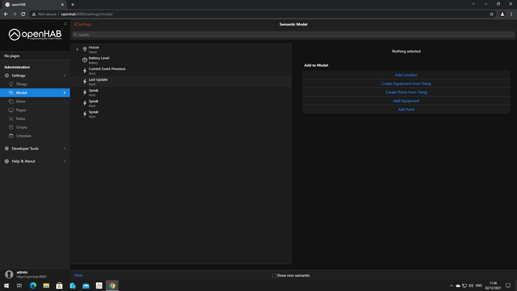Image resolution: width=517 pixels, height=291 pixels.
Task: Show hidden system tray icons
Action: click(x=451, y=286)
